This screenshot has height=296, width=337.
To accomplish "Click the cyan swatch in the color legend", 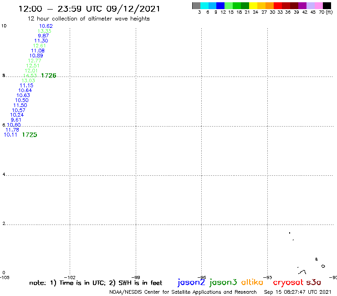I will pos(204,5).
